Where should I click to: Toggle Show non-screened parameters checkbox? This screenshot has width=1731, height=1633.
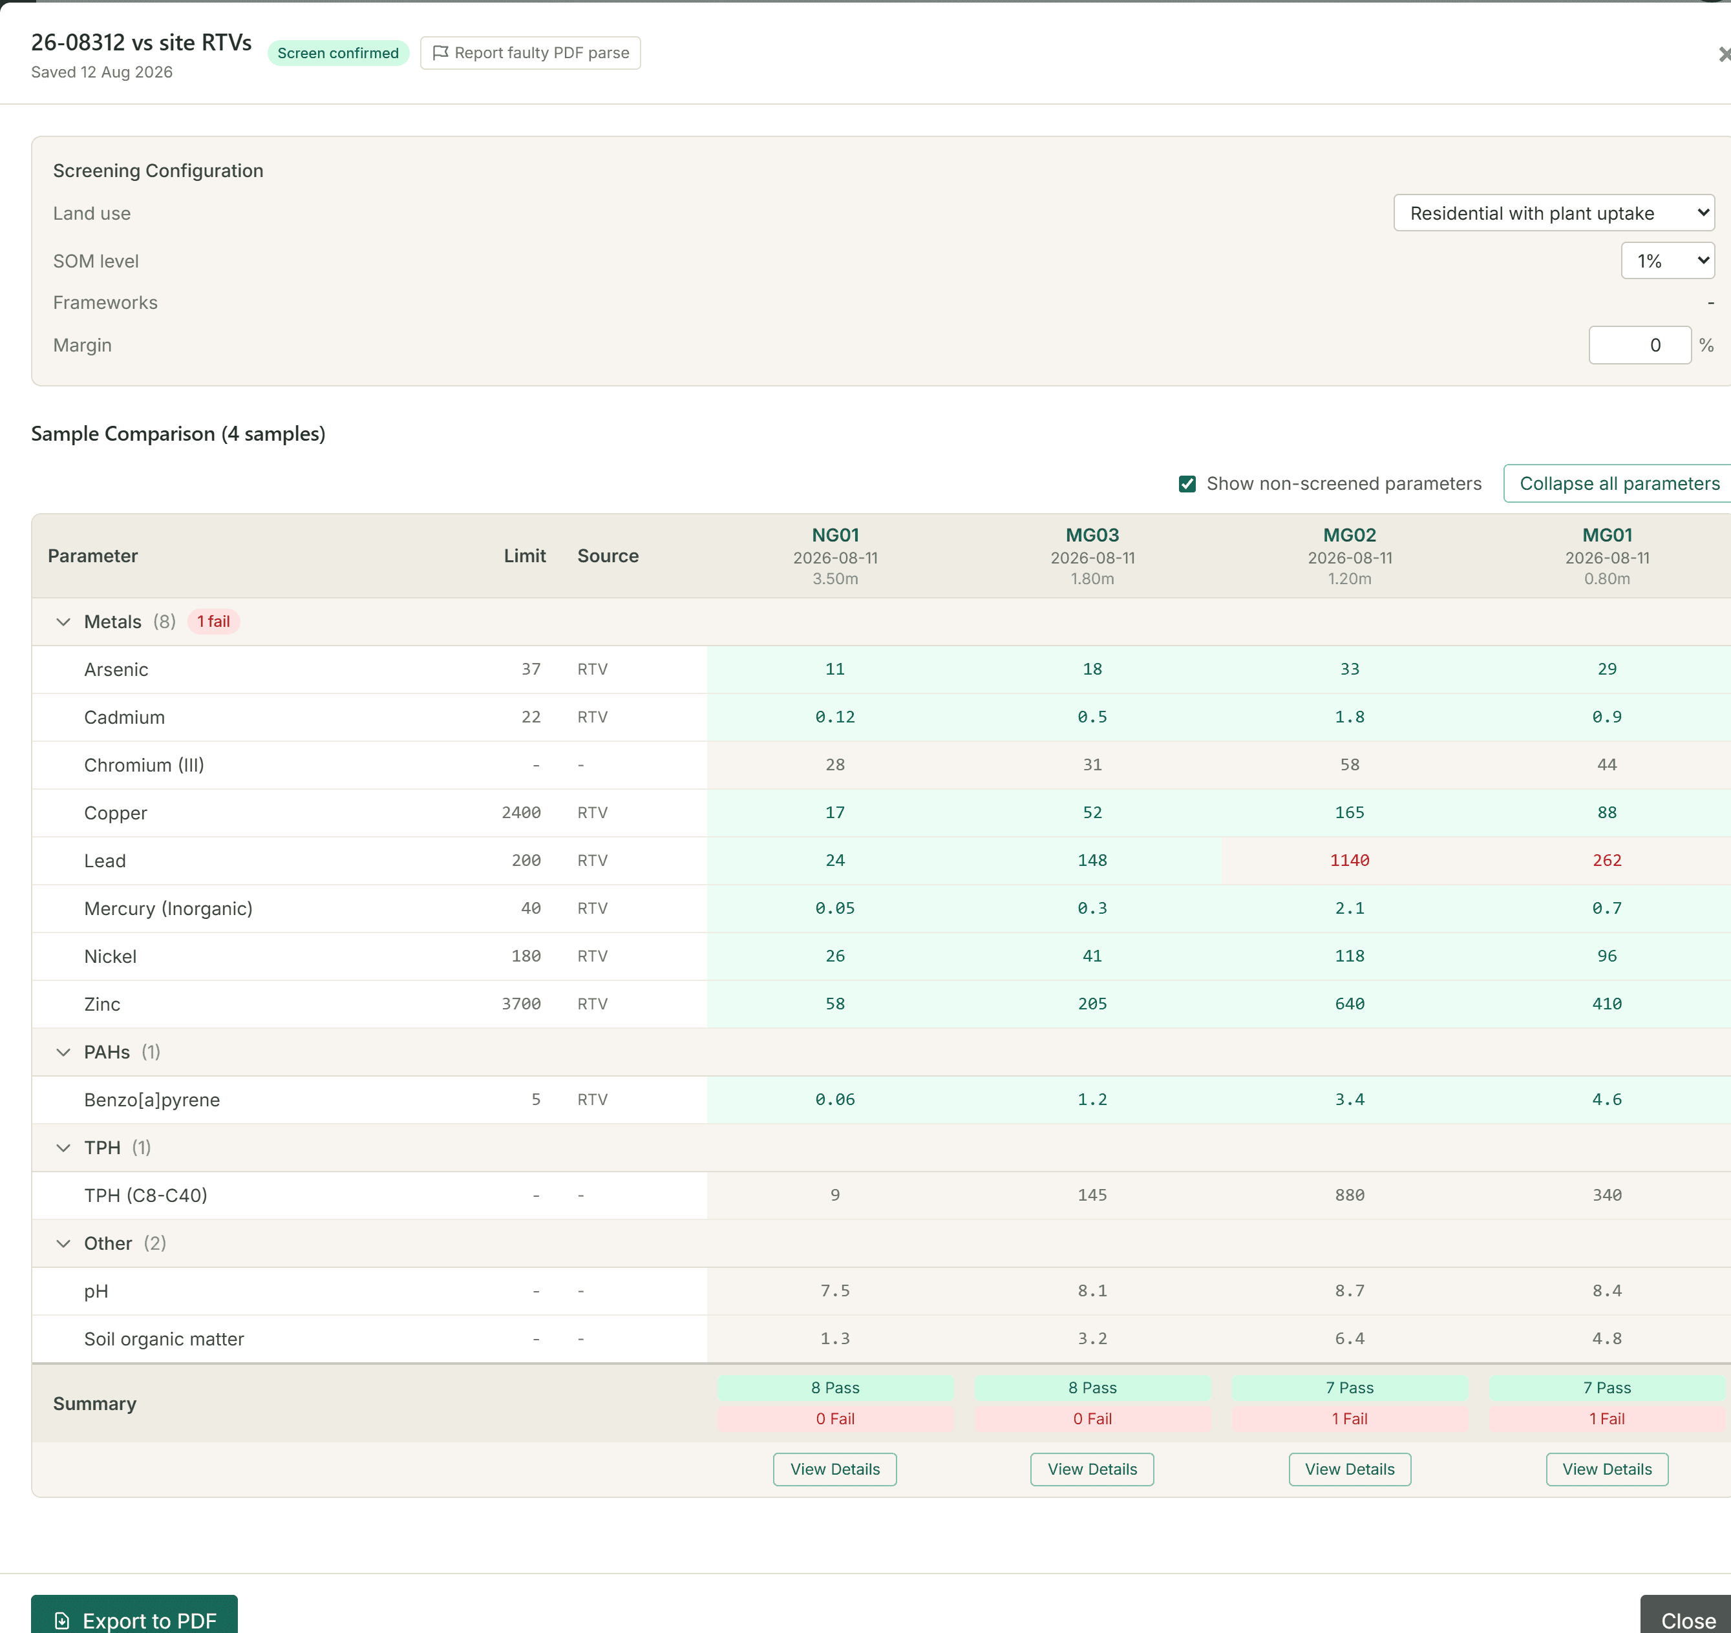tap(1187, 484)
